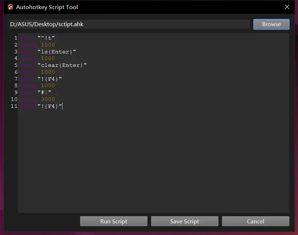
Task: Click the empty area below the script code
Action: (153, 160)
